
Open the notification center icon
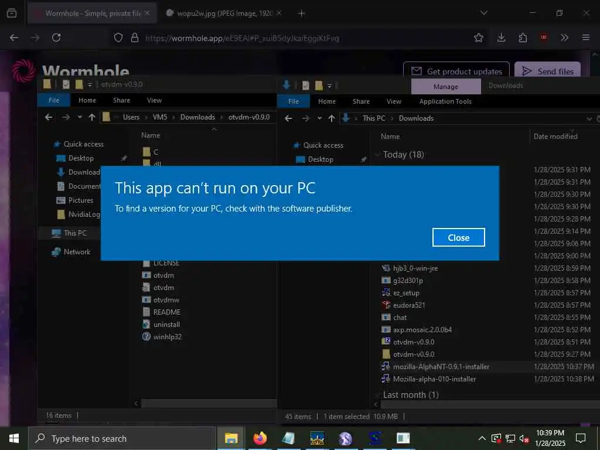tap(581, 438)
